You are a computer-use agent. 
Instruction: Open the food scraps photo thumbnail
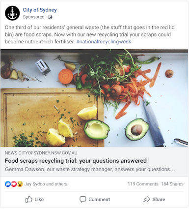tap(94, 98)
